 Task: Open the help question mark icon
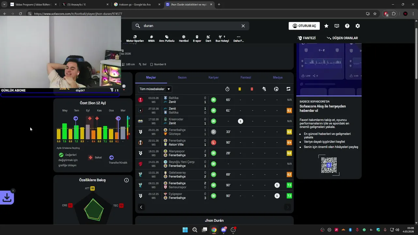pyautogui.click(x=347, y=26)
